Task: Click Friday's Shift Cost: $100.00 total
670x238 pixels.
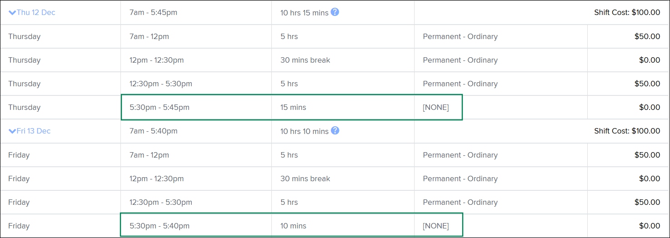Action: (627, 131)
